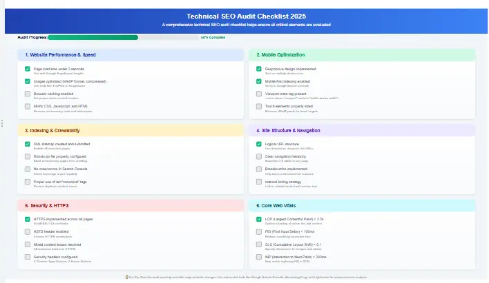
Task: Click the Pro Tip text at bottom
Action: tap(248, 277)
